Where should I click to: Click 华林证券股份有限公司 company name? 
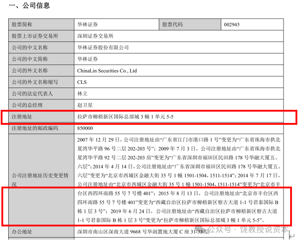click(x=103, y=48)
